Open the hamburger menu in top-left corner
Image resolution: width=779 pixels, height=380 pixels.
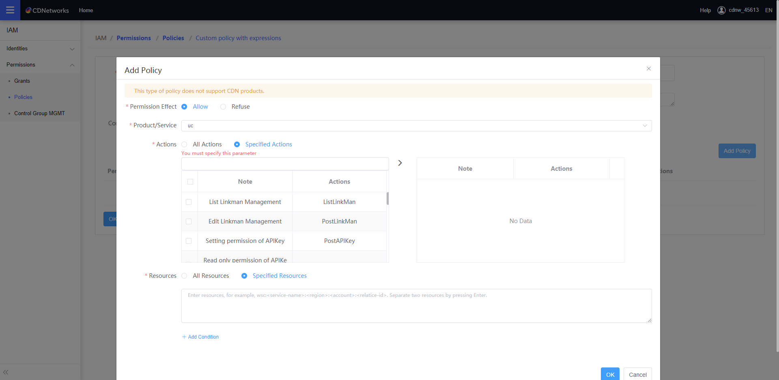coord(10,10)
